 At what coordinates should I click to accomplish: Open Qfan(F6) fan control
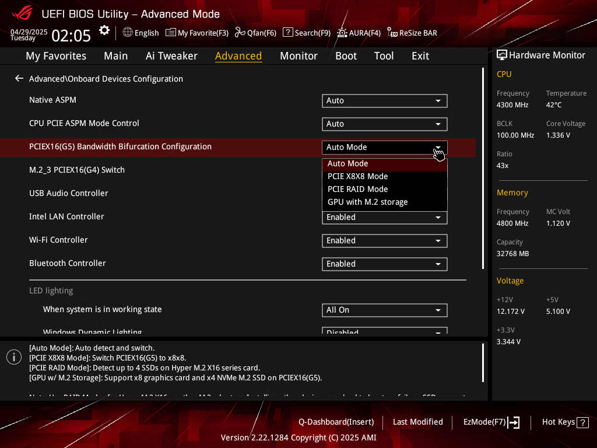point(255,33)
